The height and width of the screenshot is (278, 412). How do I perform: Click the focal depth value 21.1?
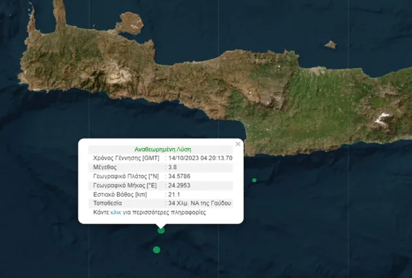click(x=175, y=194)
